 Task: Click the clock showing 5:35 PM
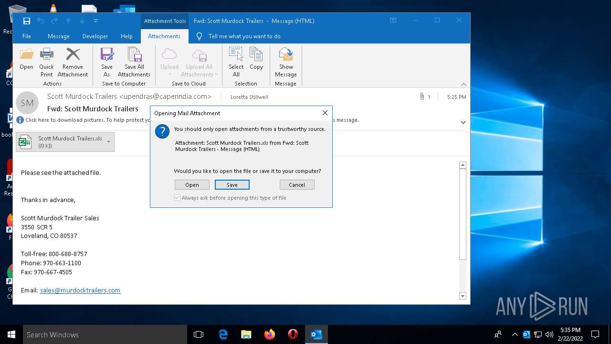[x=570, y=330]
